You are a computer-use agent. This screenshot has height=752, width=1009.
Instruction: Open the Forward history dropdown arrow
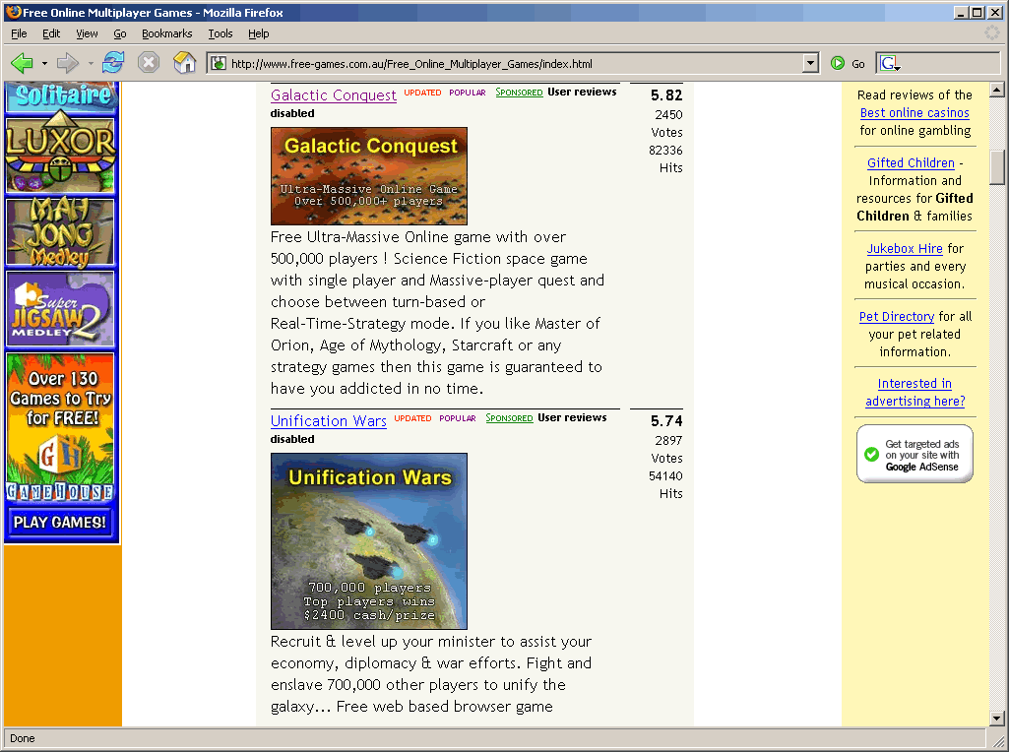pyautogui.click(x=91, y=64)
